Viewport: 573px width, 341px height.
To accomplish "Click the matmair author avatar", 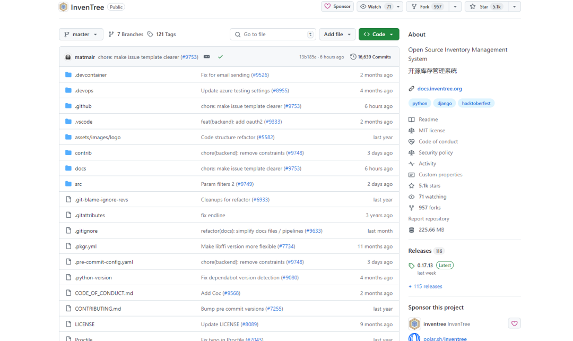I will (x=68, y=57).
